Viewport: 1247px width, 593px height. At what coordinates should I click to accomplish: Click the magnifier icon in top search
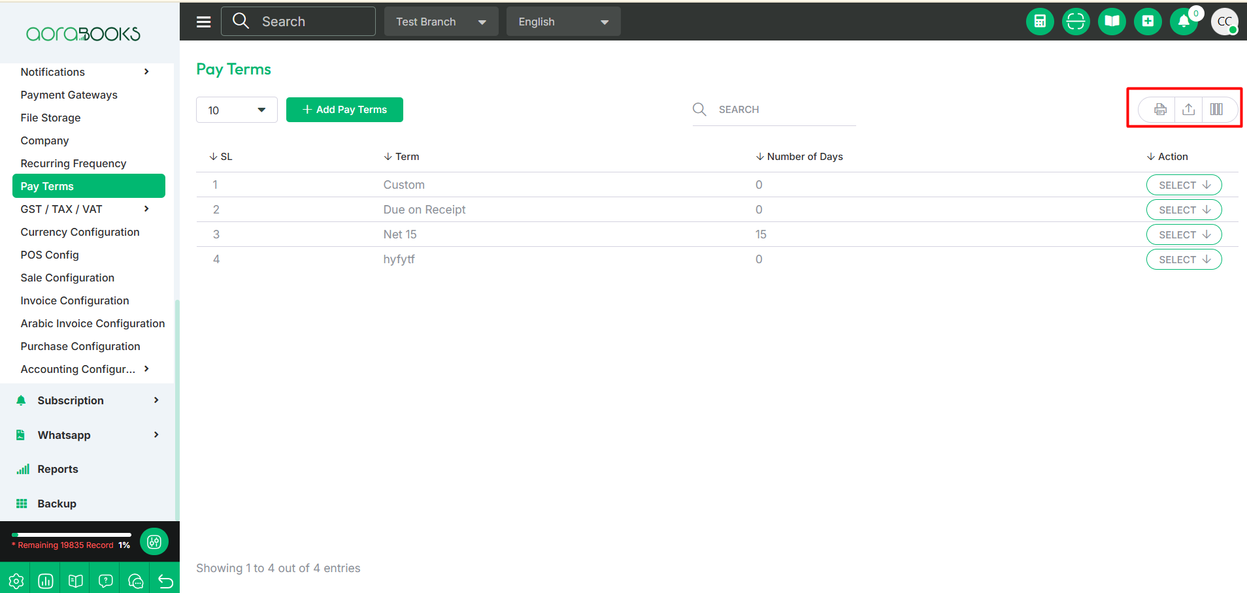coord(241,21)
